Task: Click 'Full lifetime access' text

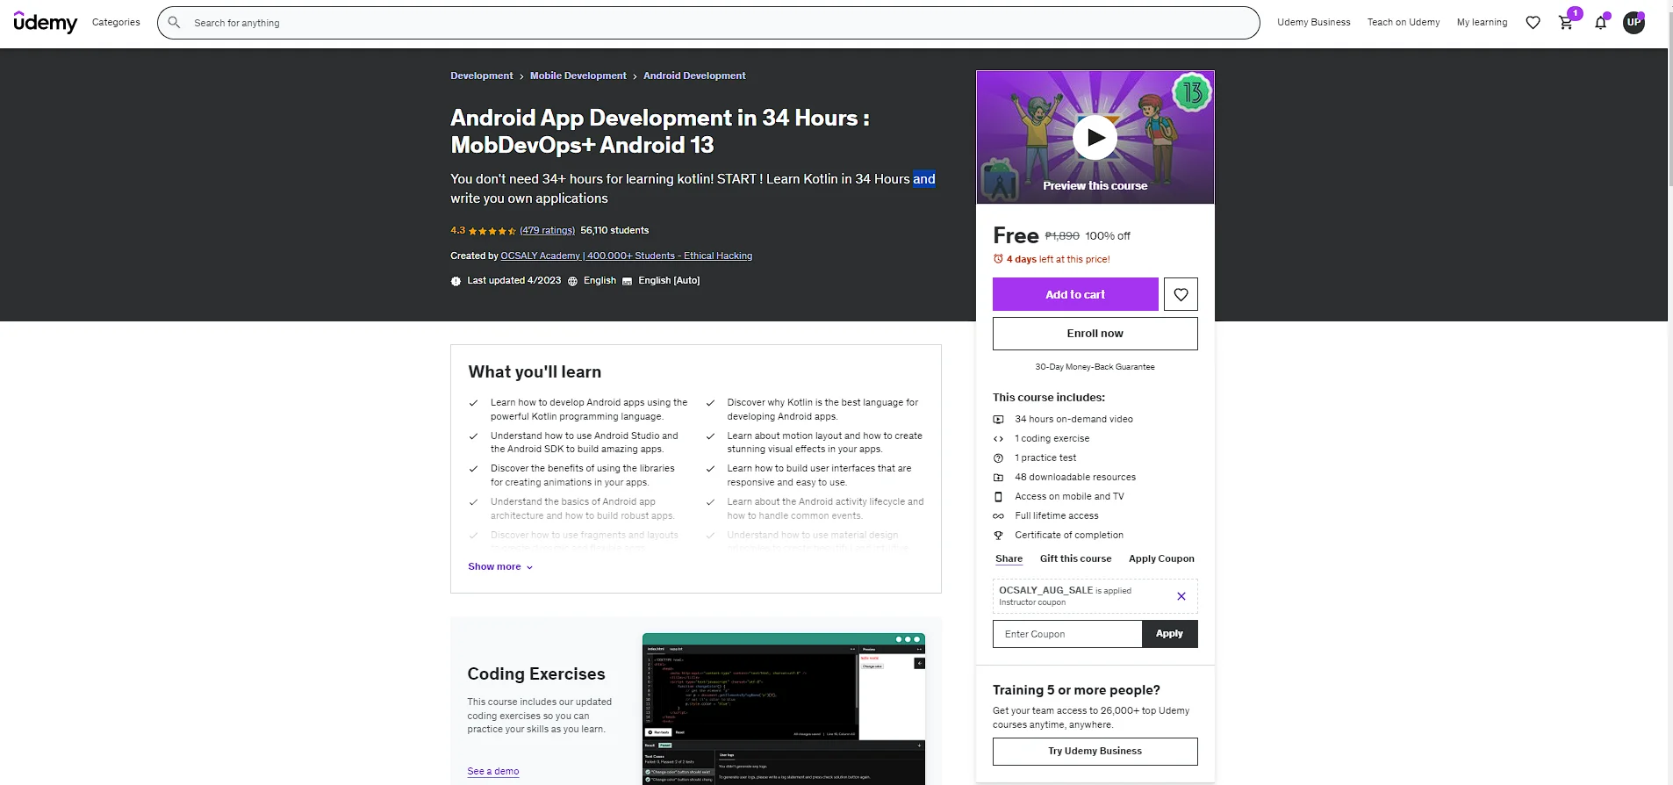Action: pyautogui.click(x=1057, y=516)
